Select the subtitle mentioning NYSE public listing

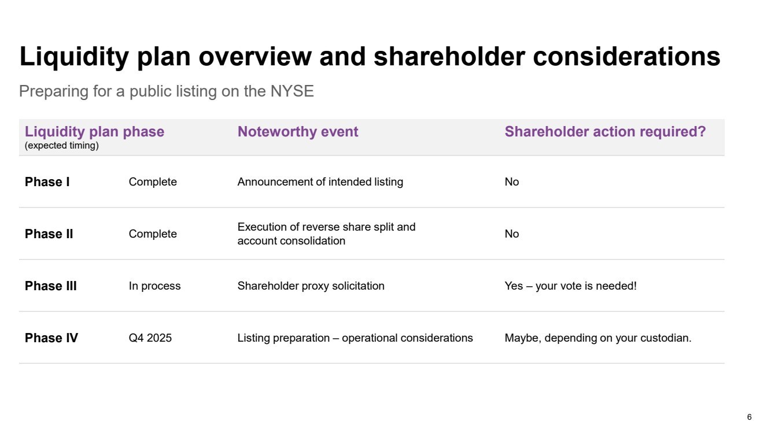[x=167, y=91]
